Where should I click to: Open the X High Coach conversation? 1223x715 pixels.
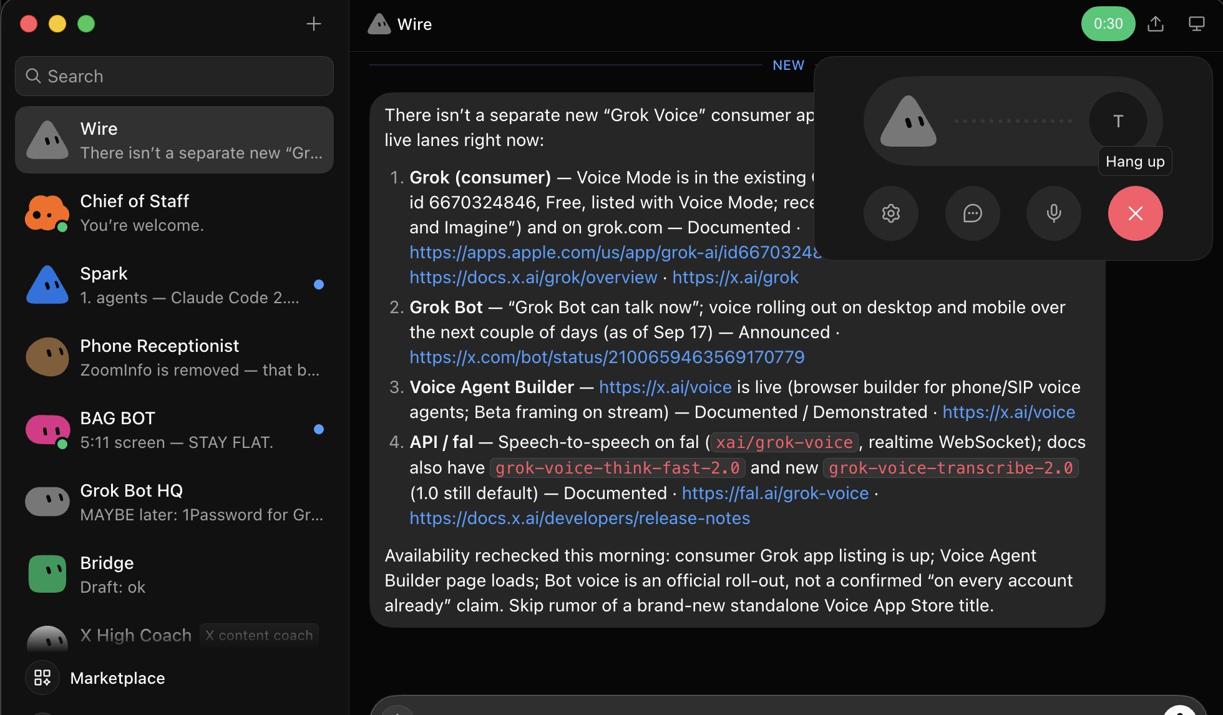pos(174,636)
